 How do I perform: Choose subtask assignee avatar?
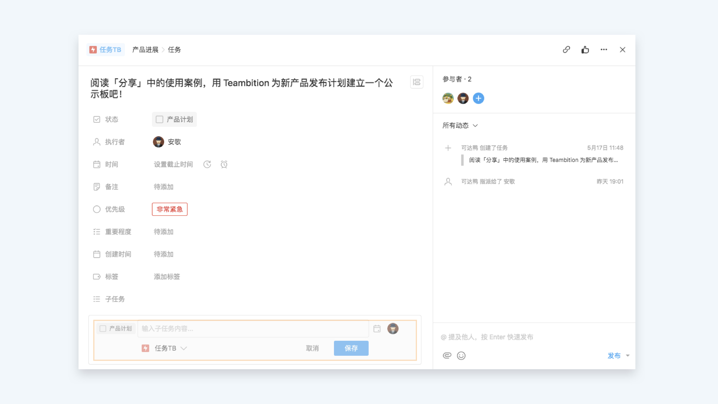coord(393,328)
